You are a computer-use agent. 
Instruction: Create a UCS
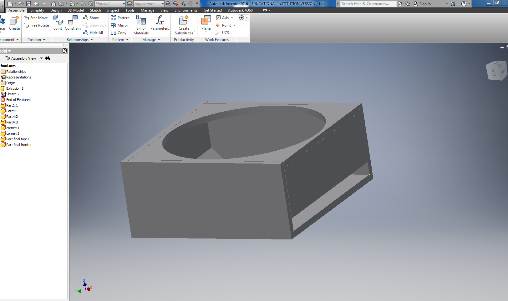(222, 33)
